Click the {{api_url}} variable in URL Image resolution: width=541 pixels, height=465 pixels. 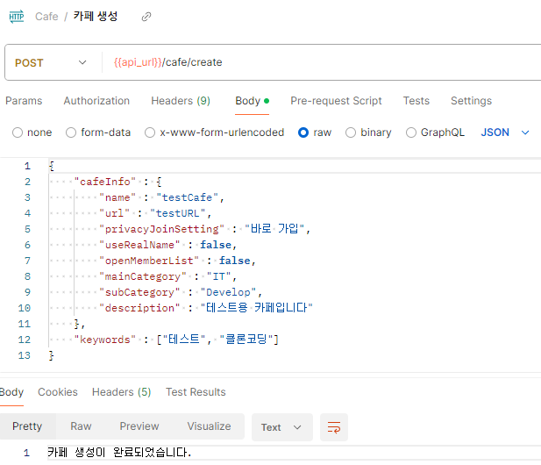pyautogui.click(x=138, y=62)
